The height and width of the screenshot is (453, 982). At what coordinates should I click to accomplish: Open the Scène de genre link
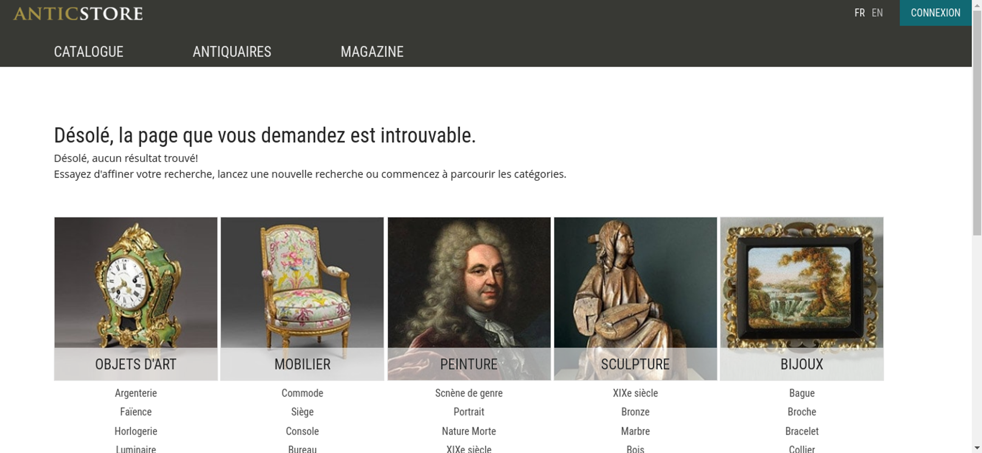pyautogui.click(x=469, y=393)
